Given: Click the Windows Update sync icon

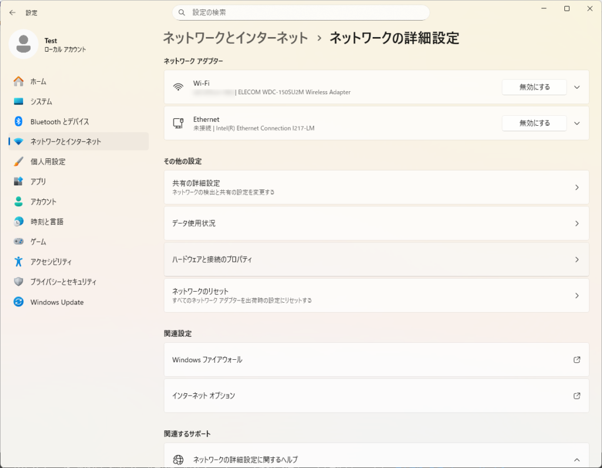Looking at the screenshot, I should point(19,302).
